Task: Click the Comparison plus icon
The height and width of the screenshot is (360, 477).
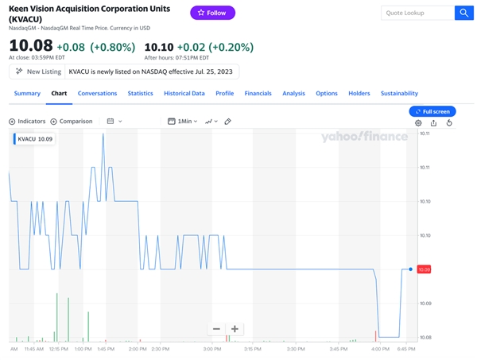Action: pos(53,122)
